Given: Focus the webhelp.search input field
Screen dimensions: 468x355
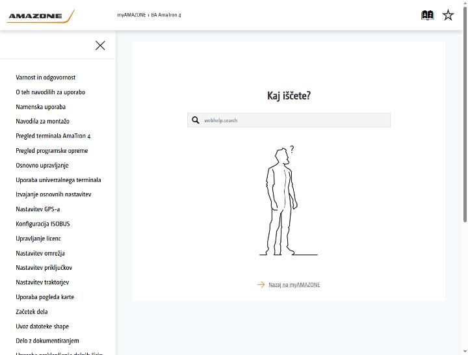Looking at the screenshot, I should [289, 120].
